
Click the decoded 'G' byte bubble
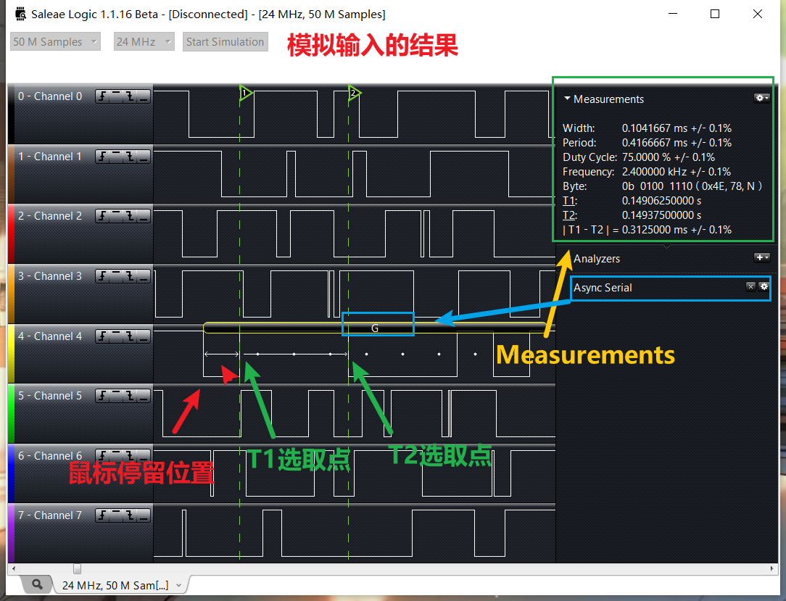tap(375, 328)
